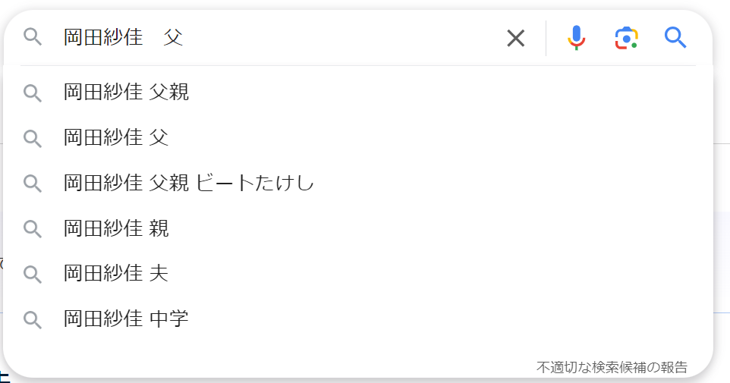Screen dimensions: 730x383
Task: Click the magnifier icon beside 岡田紗佳 父
Action: pyautogui.click(x=33, y=138)
